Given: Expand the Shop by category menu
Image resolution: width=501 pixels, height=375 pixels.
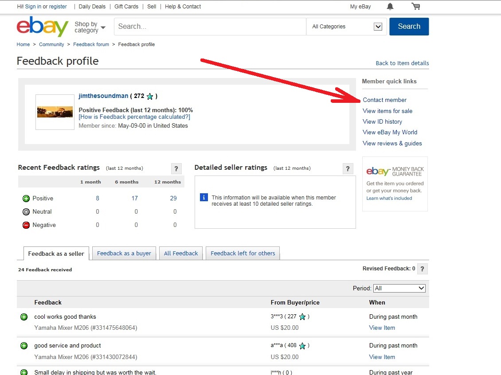Looking at the screenshot, I should point(90,27).
